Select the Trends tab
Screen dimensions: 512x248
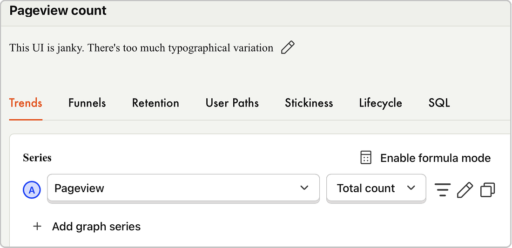click(x=26, y=103)
